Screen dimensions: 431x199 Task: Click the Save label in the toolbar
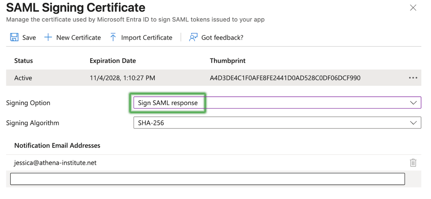click(x=29, y=38)
